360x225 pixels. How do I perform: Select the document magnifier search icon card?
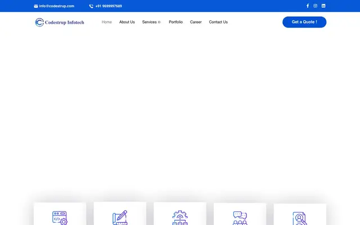click(x=300, y=214)
